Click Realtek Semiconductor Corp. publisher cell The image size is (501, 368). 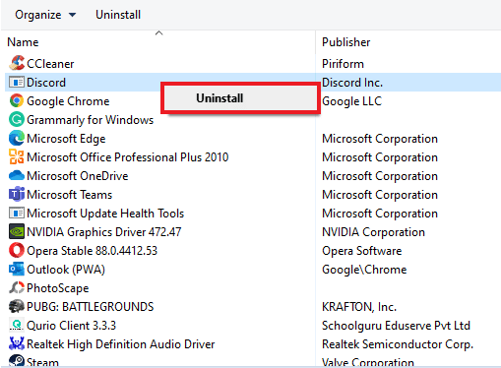coord(398,344)
